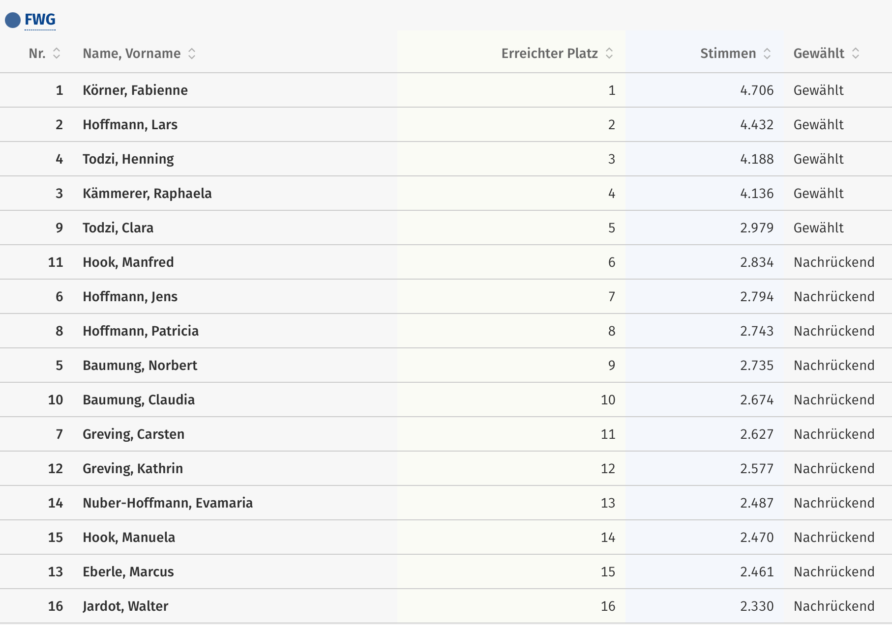The image size is (892, 625).
Task: Click the Erreichter Platz header text
Action: (550, 53)
